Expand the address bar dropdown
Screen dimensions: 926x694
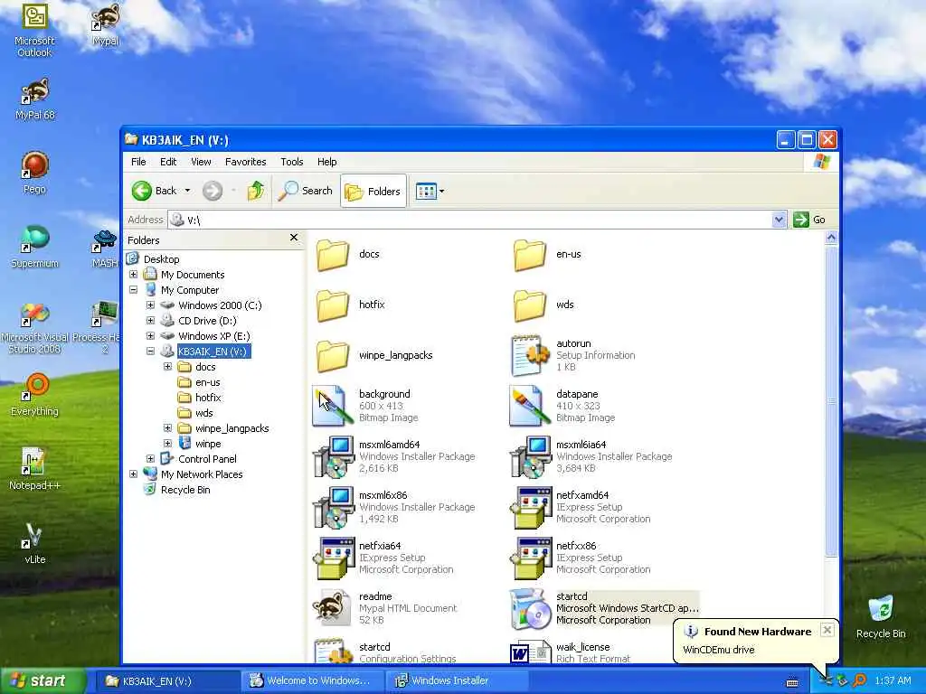[779, 220]
